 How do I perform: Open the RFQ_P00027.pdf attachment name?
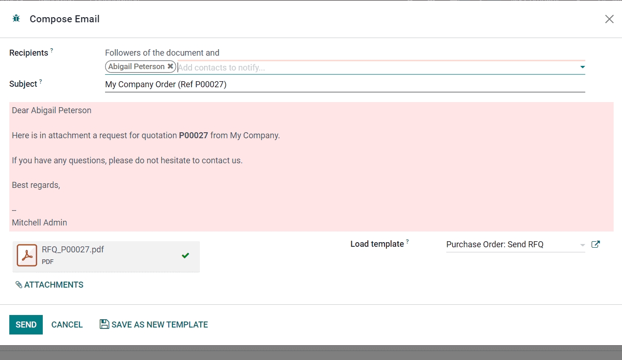point(73,250)
